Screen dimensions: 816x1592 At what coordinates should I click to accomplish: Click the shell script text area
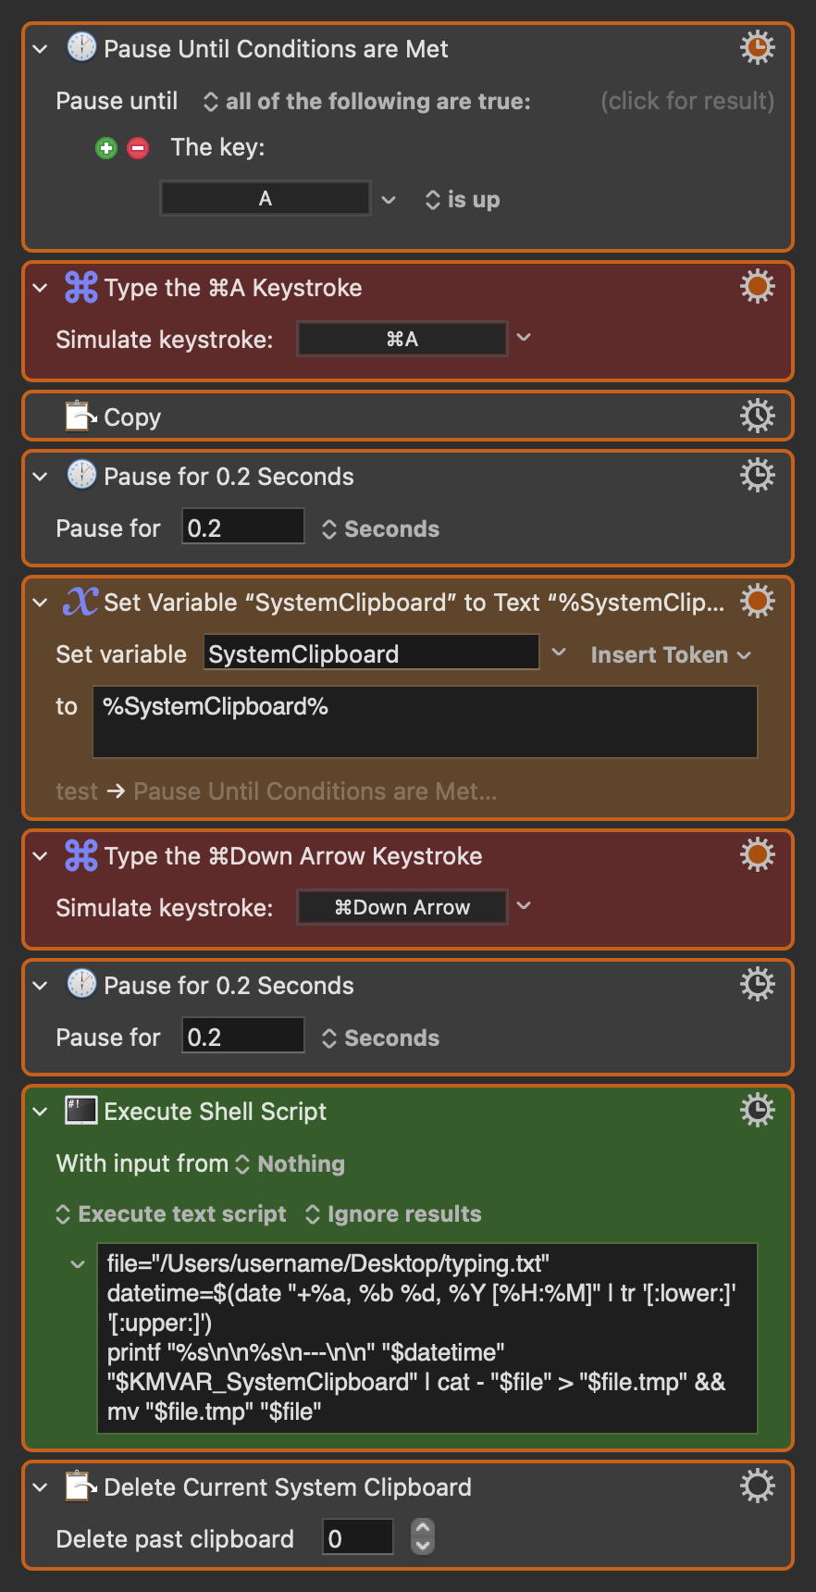[x=426, y=1337]
